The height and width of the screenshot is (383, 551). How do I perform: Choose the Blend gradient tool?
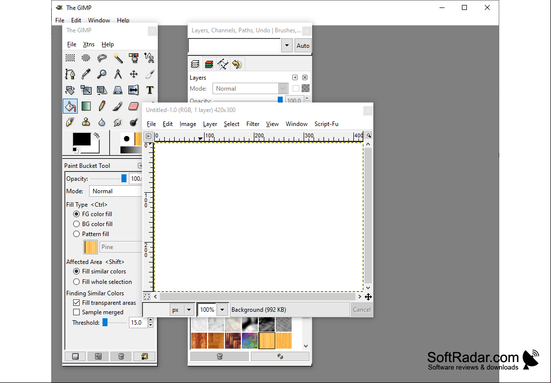86,106
